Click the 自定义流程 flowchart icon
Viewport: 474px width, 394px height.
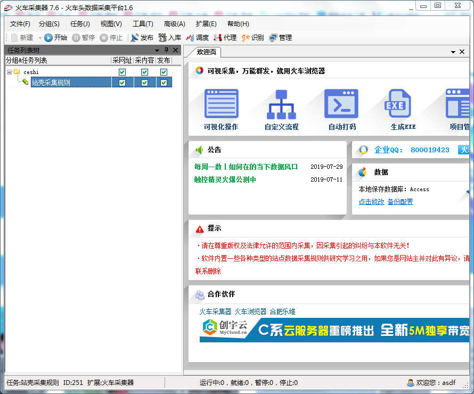pos(281,104)
